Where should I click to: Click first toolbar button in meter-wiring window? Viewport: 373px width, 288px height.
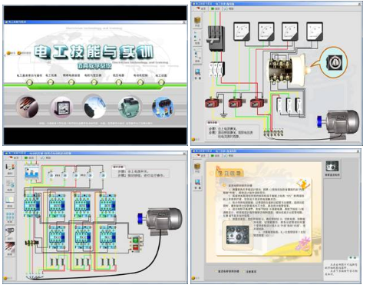coord(201,8)
